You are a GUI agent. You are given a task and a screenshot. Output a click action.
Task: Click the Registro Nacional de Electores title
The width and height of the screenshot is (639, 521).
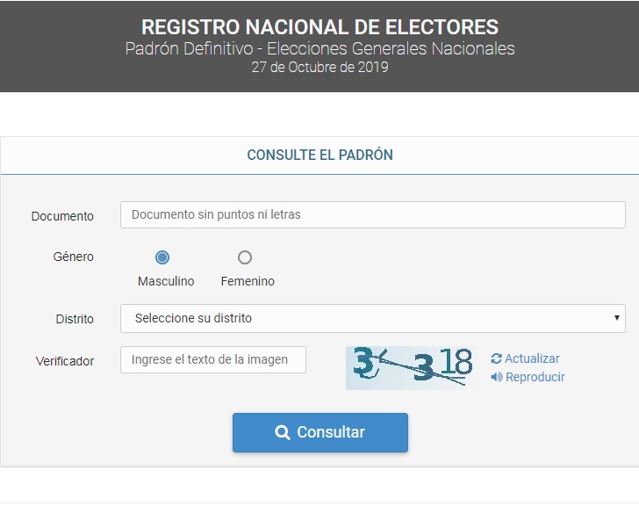pyautogui.click(x=319, y=27)
